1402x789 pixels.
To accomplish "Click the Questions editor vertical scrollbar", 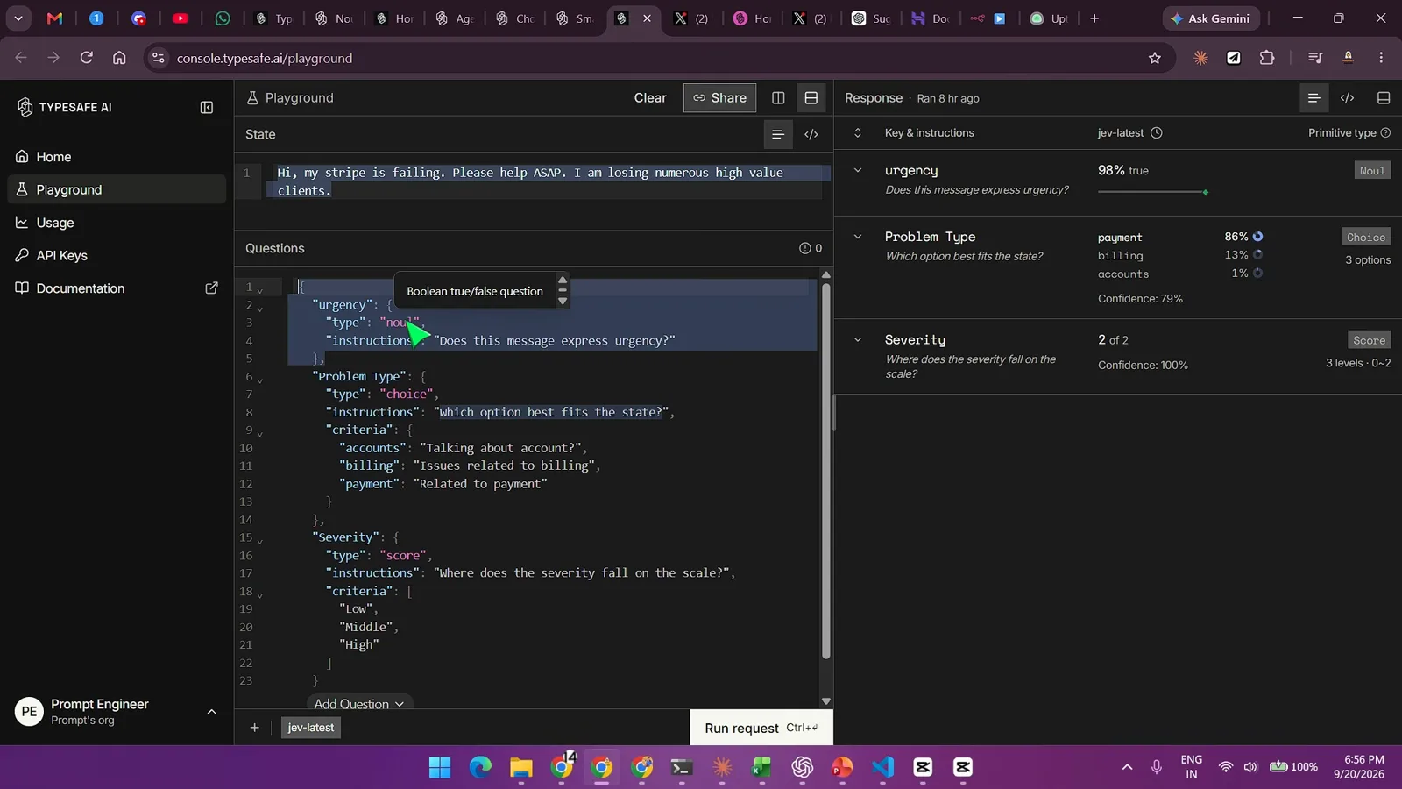I will point(825,471).
